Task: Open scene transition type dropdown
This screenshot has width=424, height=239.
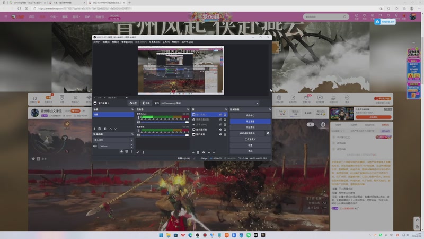Action: [113, 140]
